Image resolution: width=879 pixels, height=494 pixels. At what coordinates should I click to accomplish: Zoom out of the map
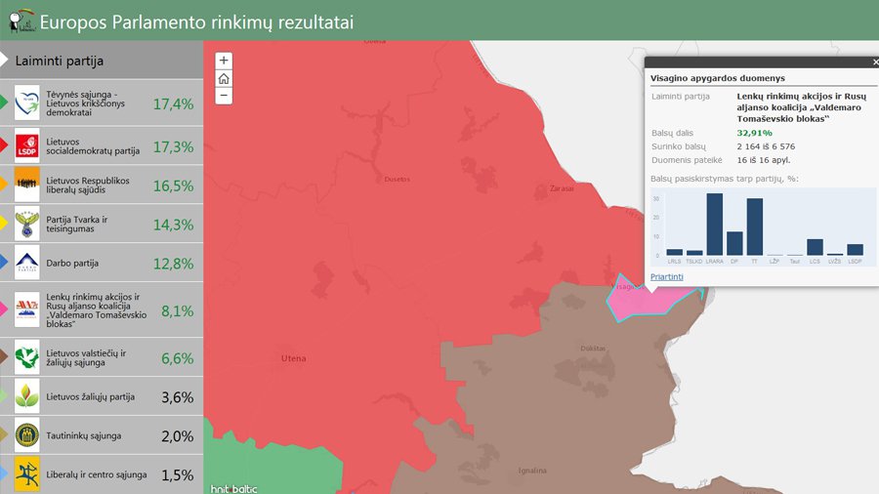tap(224, 96)
